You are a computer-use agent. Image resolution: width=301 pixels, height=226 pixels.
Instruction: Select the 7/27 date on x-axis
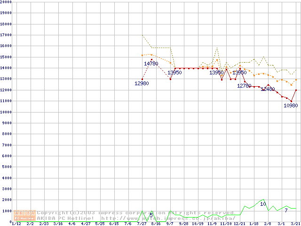(142, 224)
